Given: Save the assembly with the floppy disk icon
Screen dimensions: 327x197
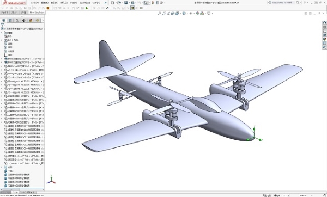Looking at the screenshot, I should click(x=126, y=3).
